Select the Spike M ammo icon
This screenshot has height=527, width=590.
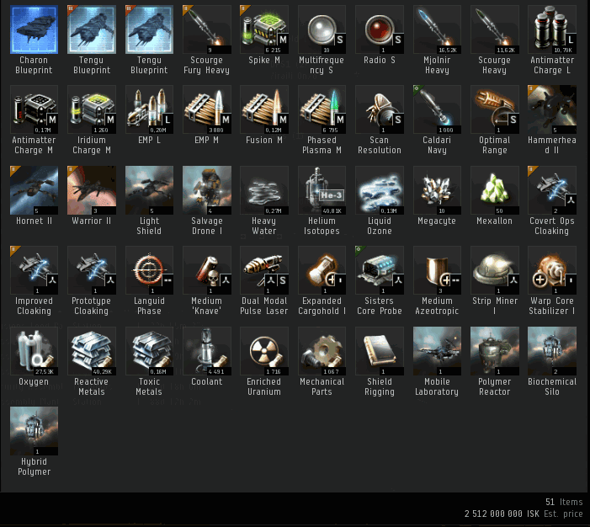264,29
